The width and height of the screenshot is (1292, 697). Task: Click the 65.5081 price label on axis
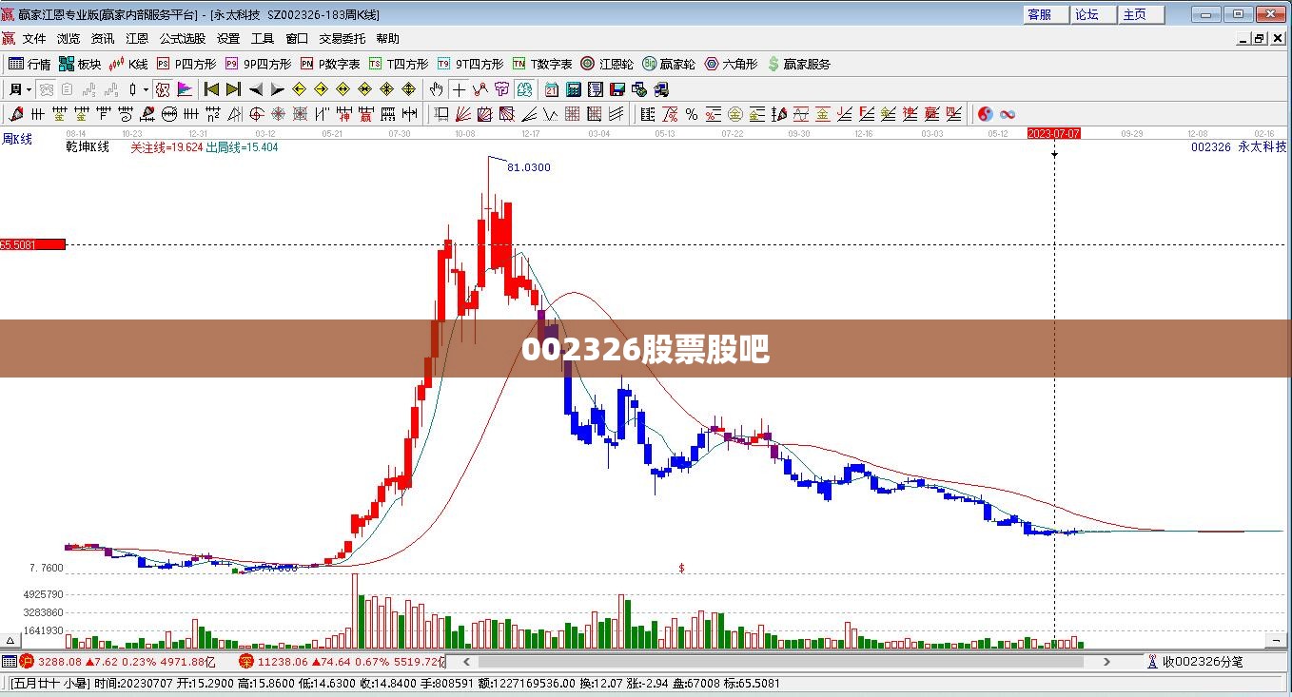32,244
